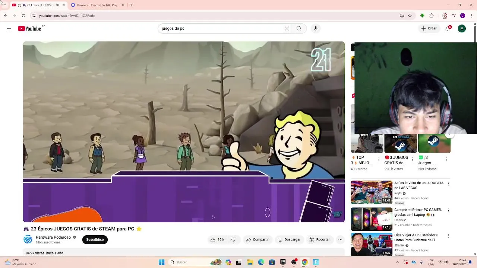Install app icon in the address bar

click(402, 16)
